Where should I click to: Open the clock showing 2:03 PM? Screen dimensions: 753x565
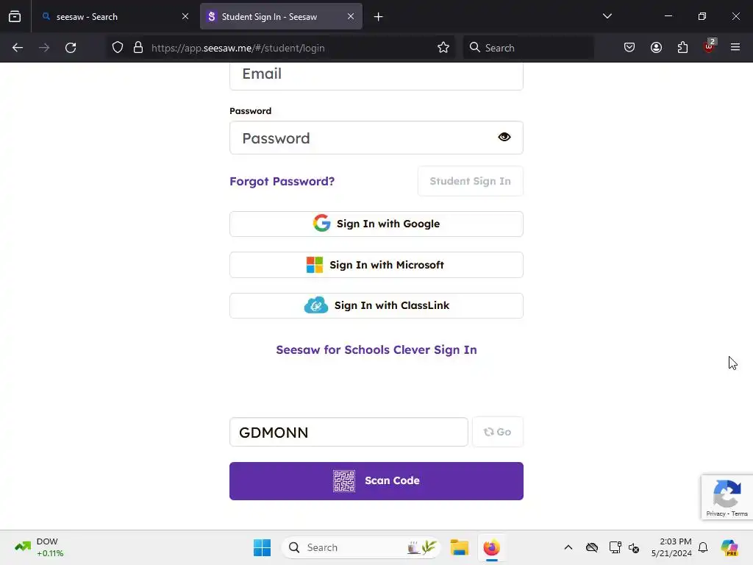click(x=671, y=547)
